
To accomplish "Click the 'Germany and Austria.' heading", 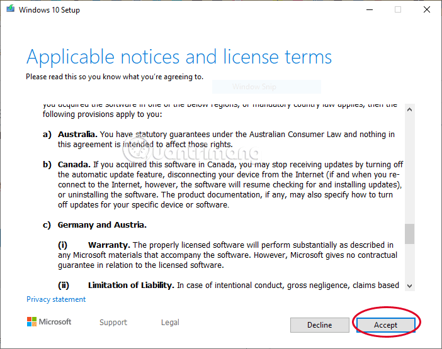I will tap(102, 225).
